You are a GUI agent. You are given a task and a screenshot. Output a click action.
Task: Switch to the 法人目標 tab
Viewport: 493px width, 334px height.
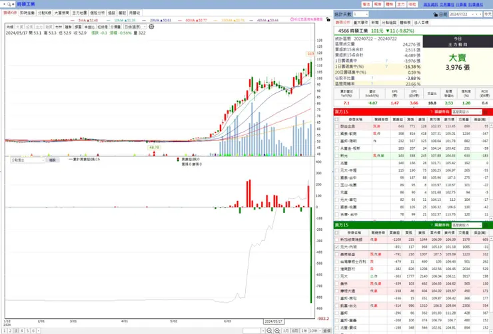point(421,23)
